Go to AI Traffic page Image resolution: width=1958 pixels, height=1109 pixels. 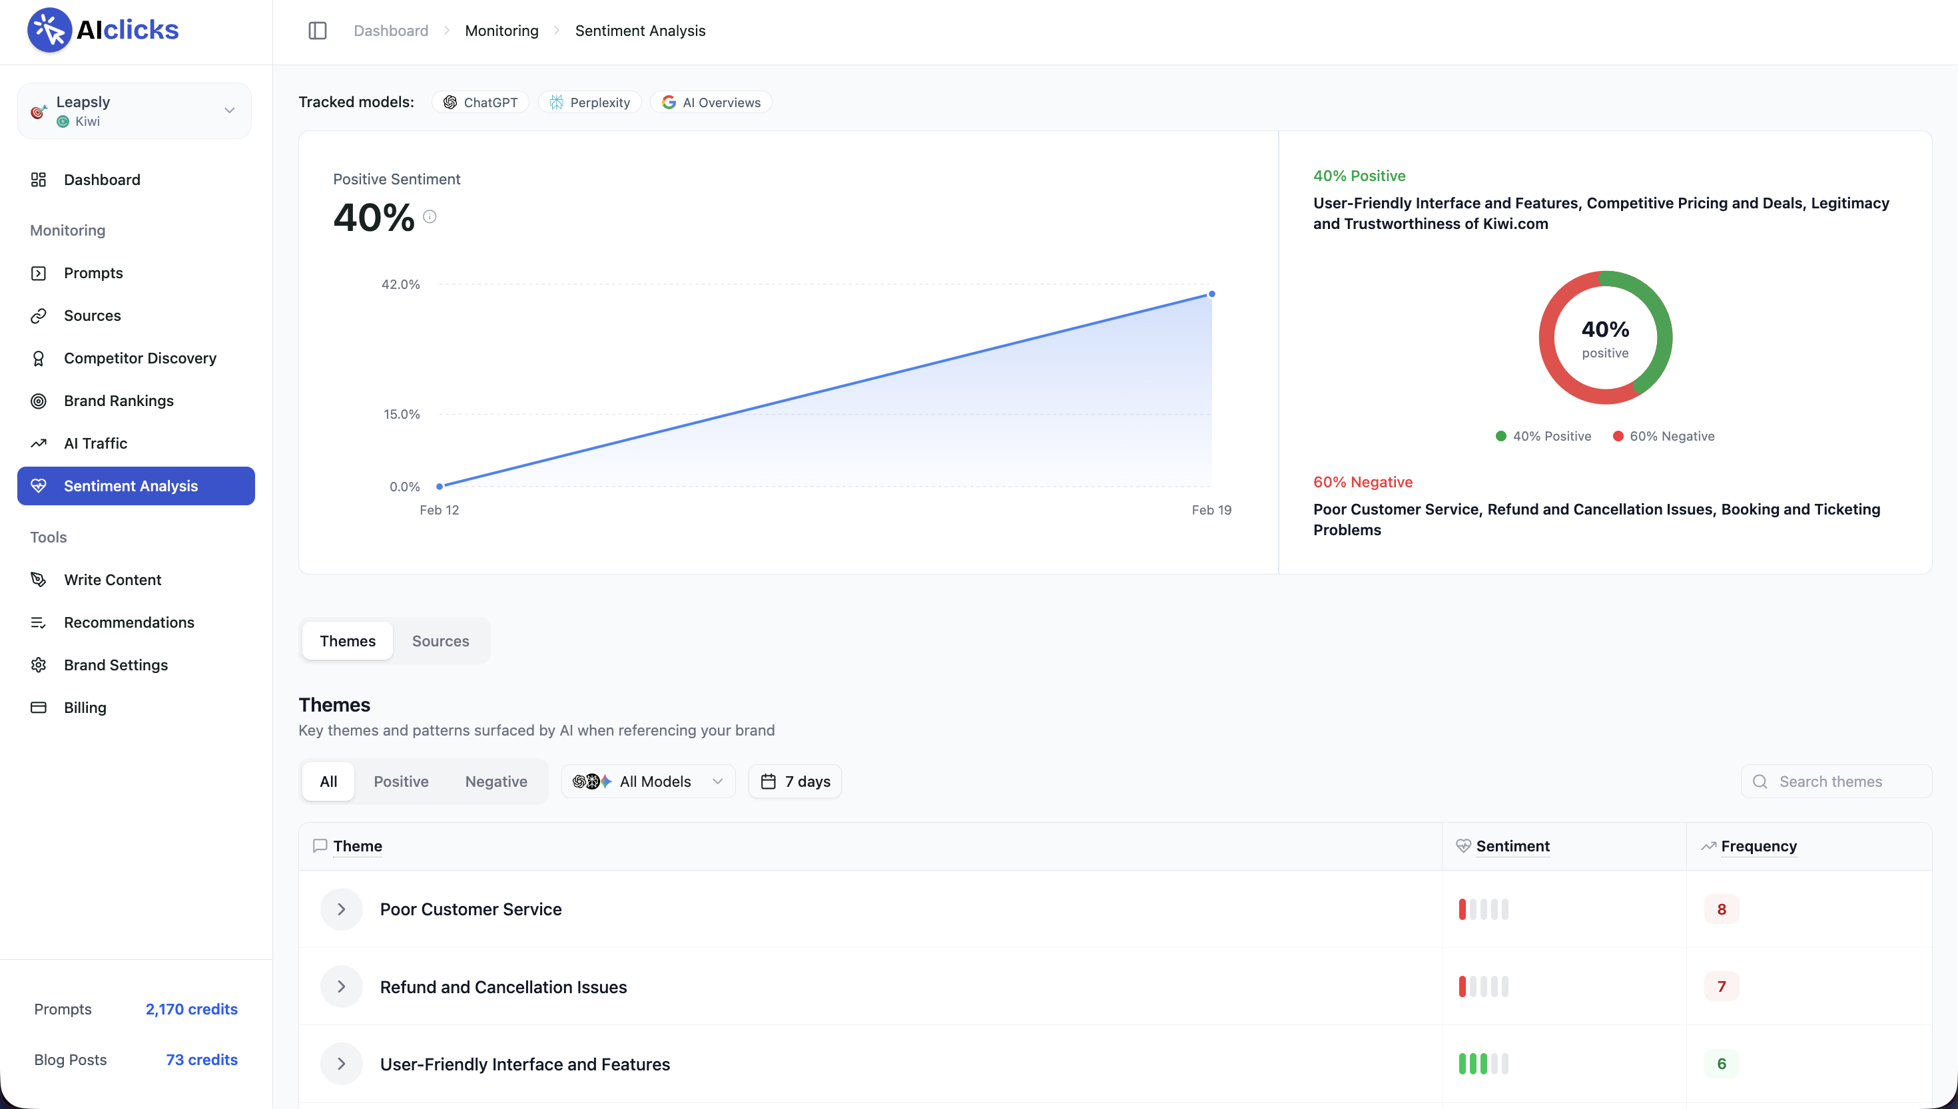[95, 443]
